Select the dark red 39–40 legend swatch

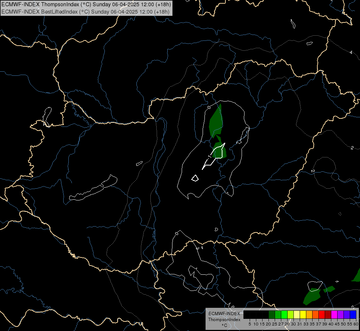(328, 314)
